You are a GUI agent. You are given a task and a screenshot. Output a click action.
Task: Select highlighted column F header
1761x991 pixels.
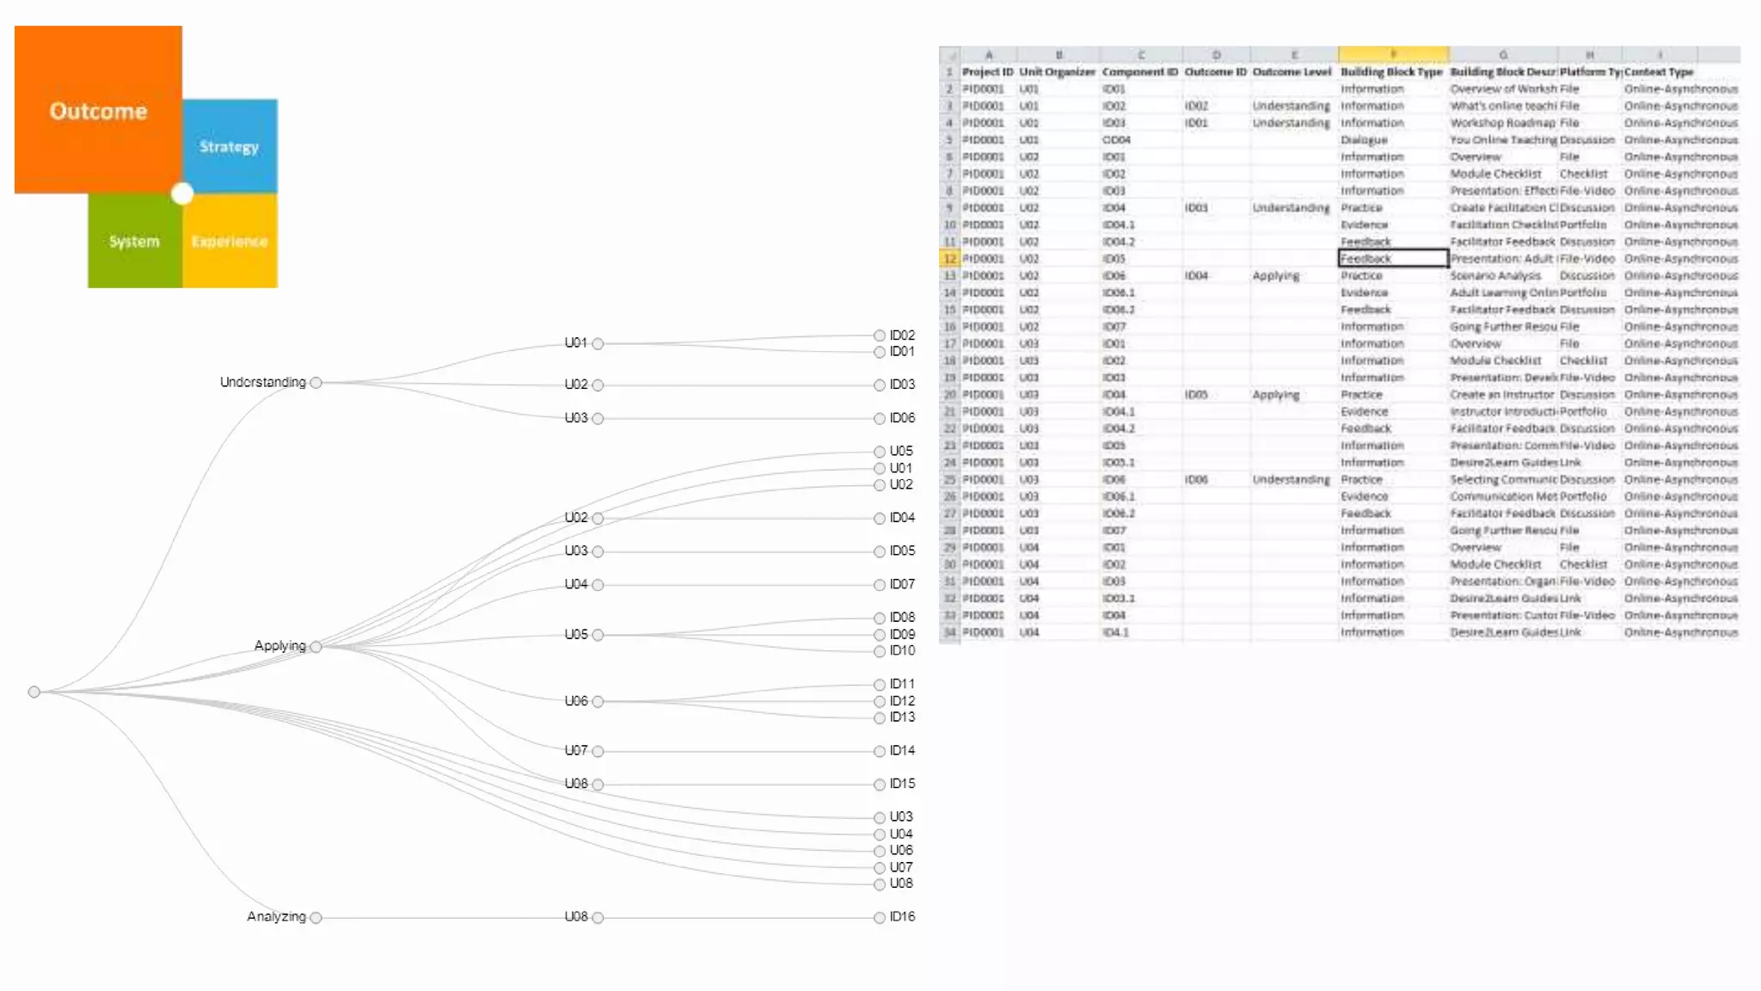pyautogui.click(x=1393, y=54)
